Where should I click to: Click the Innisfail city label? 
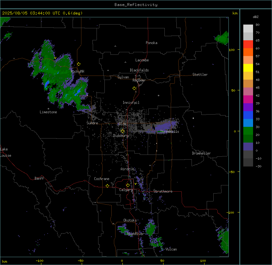click(x=131, y=103)
